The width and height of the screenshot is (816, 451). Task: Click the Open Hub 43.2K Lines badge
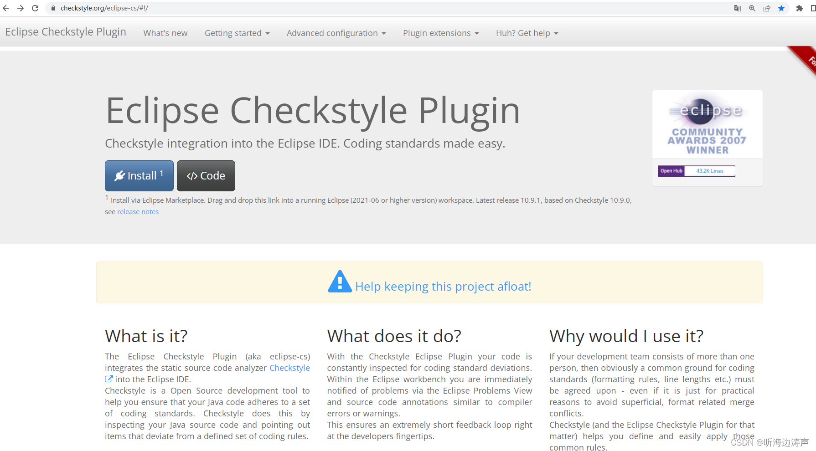pos(697,171)
